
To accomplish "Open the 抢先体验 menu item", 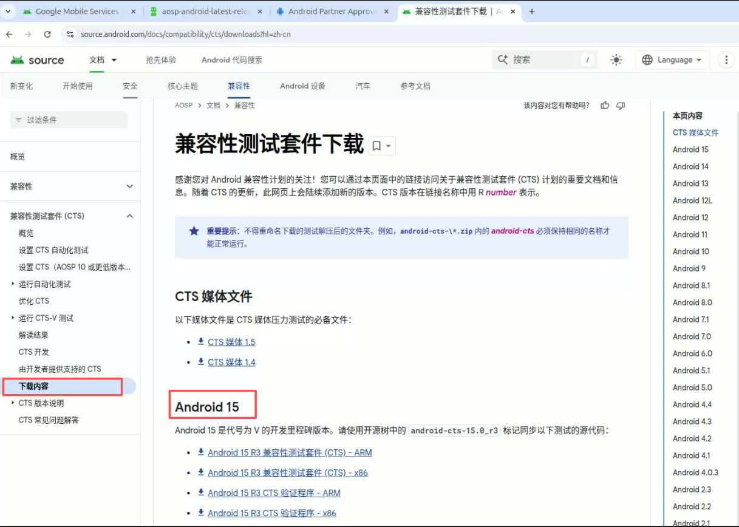I will click(x=161, y=60).
